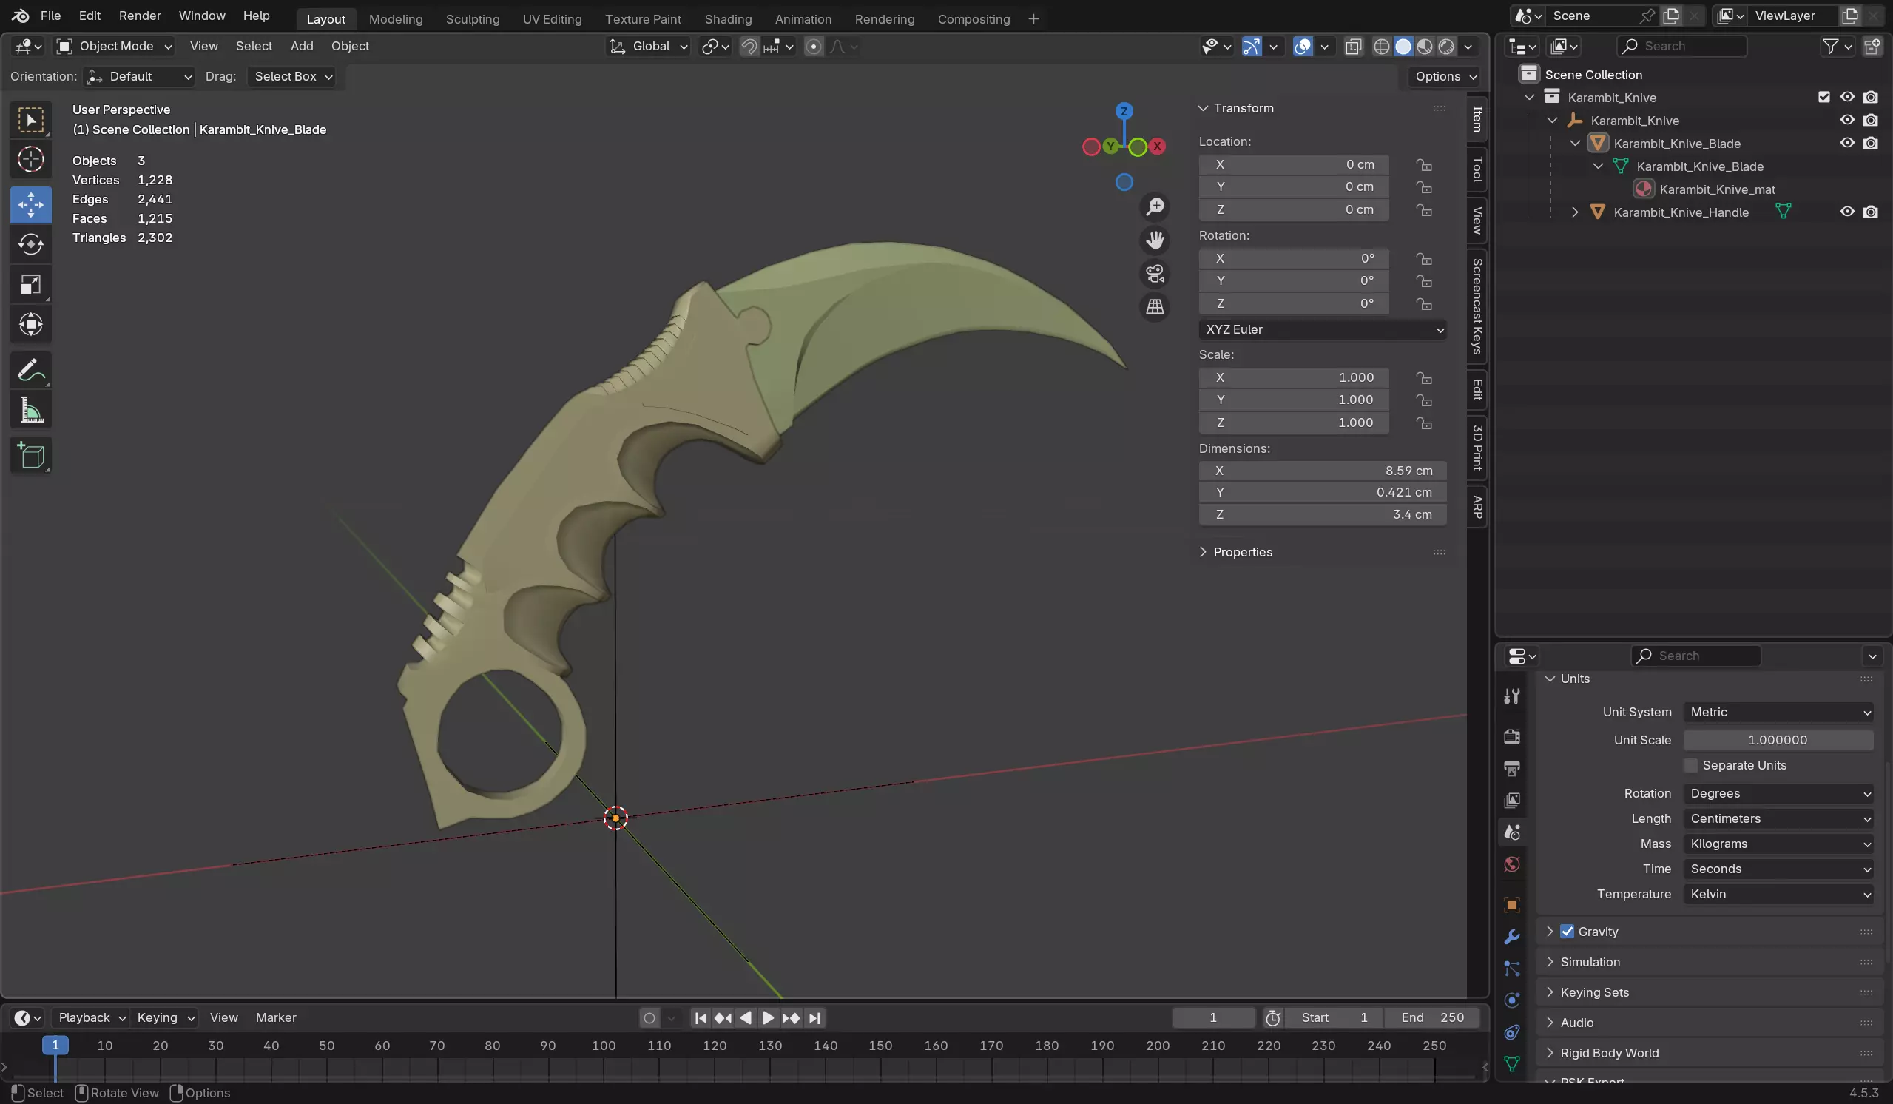Click the zoom magnifier viewport icon
1893x1104 pixels.
click(x=1155, y=206)
